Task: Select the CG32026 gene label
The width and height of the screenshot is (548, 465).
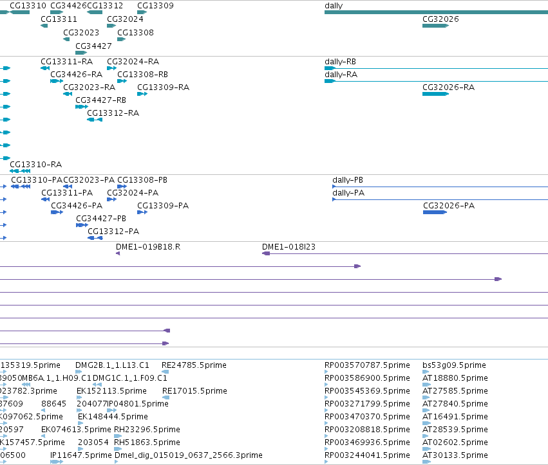Action: pos(440,19)
